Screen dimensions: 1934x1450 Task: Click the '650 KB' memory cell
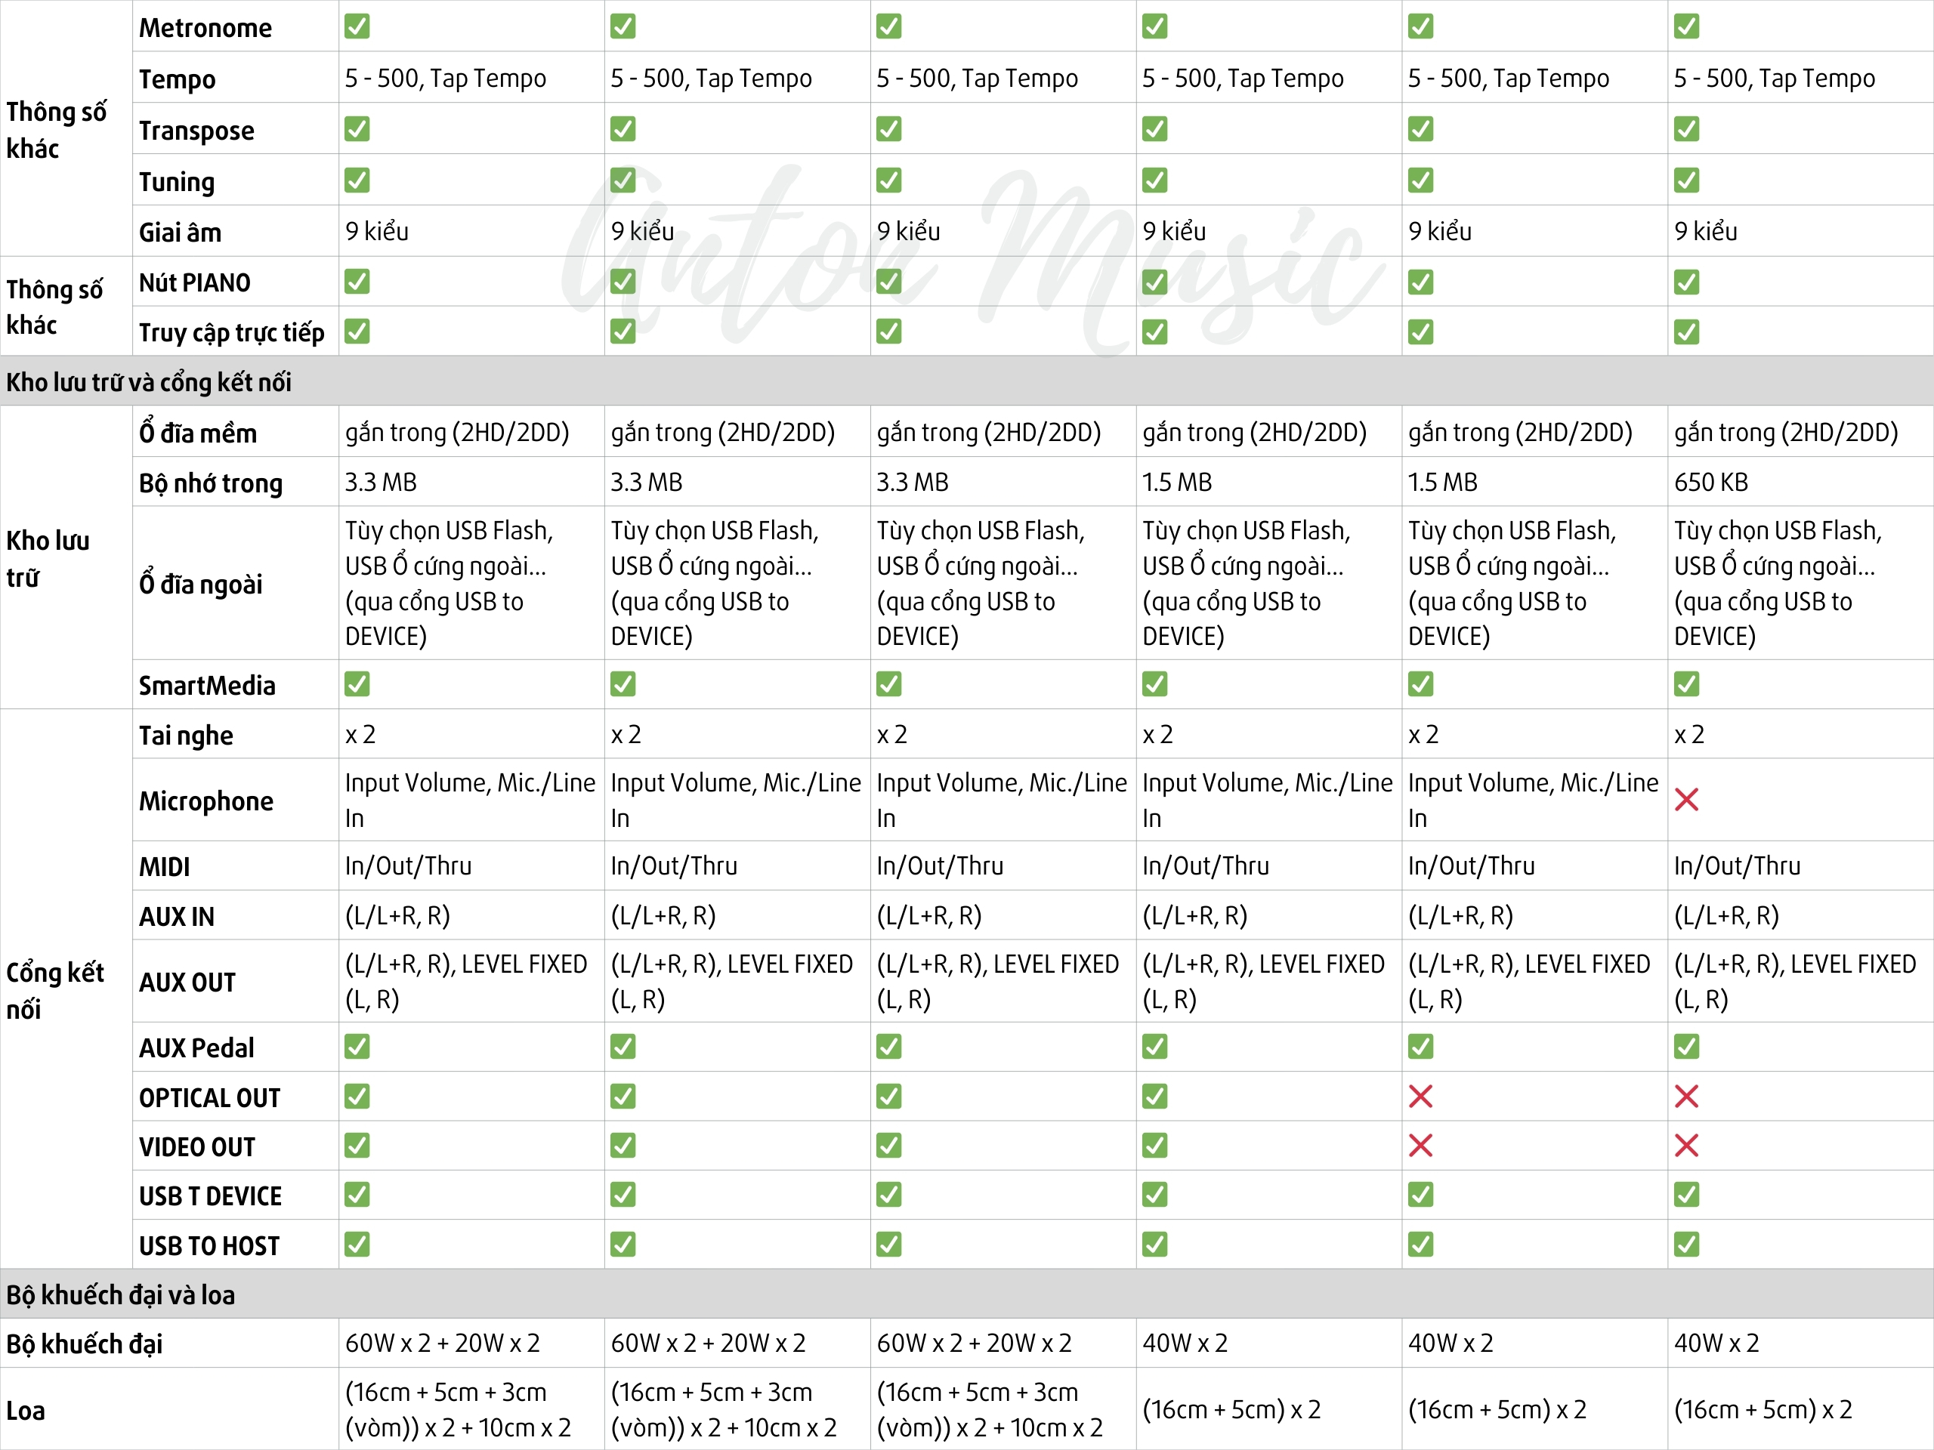click(1710, 483)
